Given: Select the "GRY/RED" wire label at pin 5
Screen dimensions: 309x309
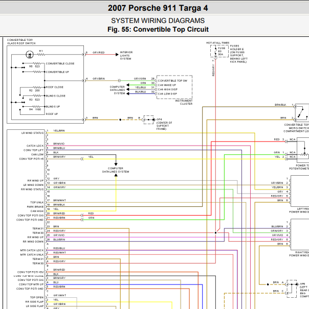Looking at the screenshot, I should pos(98,53).
